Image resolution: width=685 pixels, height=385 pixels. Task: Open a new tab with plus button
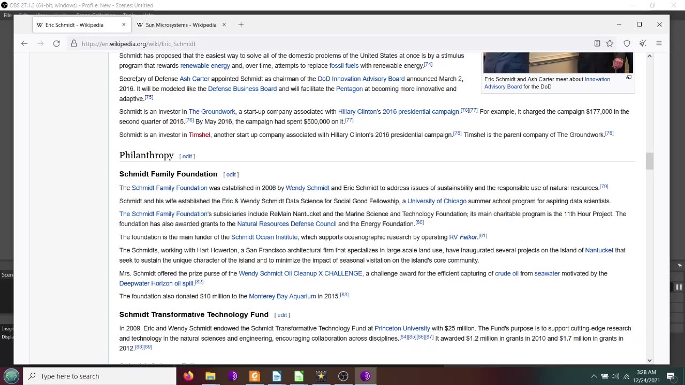[241, 25]
